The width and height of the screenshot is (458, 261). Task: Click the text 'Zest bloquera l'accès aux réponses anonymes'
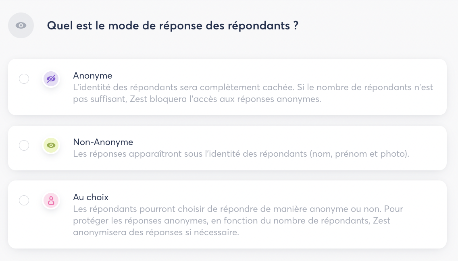[226, 99]
